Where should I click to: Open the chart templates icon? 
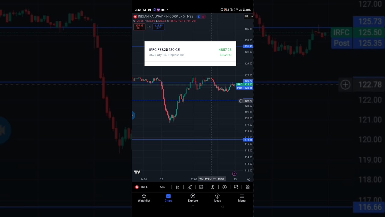click(201, 187)
